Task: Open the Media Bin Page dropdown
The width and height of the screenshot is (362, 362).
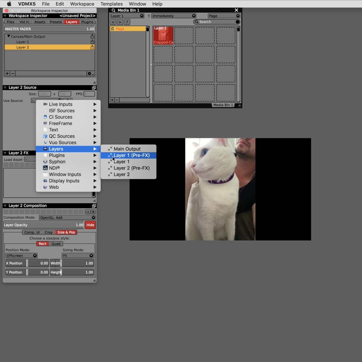Action: pyautogui.click(x=224, y=16)
